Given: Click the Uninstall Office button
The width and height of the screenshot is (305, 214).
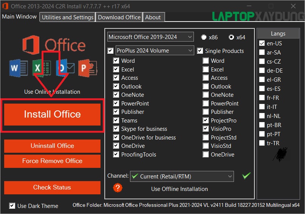Looking at the screenshot, I should [x=52, y=146].
